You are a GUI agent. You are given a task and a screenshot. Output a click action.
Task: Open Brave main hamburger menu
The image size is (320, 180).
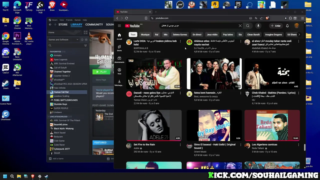[302, 18]
